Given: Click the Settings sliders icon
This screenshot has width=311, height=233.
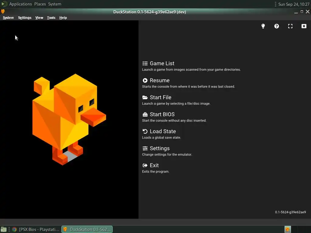Looking at the screenshot, I should [x=145, y=148].
